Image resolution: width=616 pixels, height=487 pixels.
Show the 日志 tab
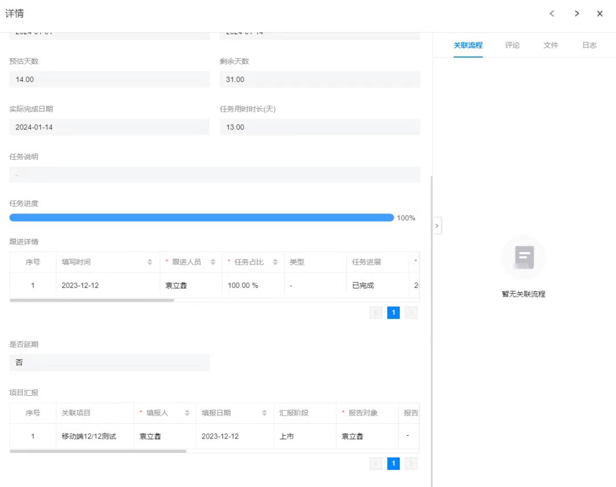(x=589, y=45)
